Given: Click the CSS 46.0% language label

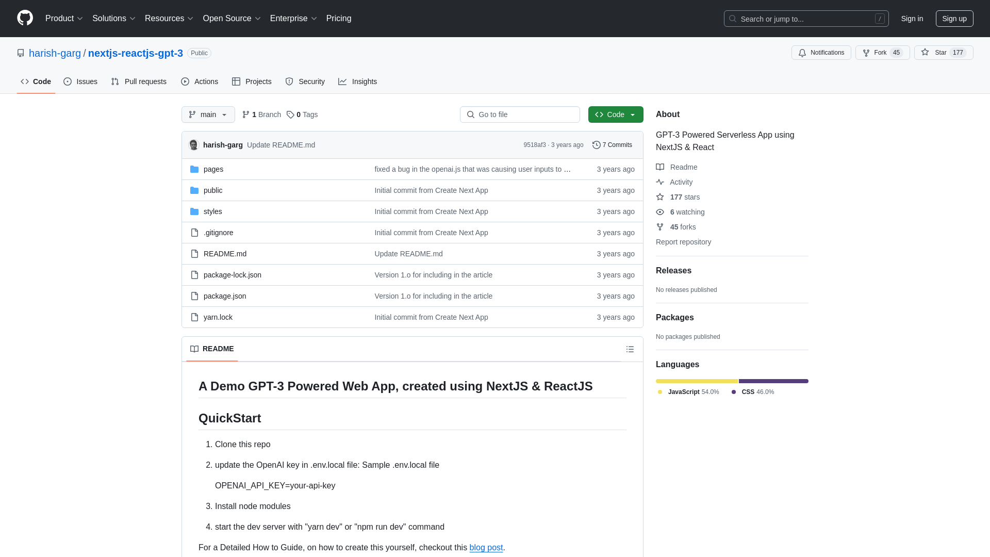Looking at the screenshot, I should pyautogui.click(x=753, y=392).
